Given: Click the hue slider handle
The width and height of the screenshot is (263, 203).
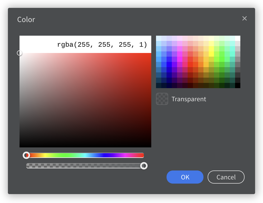Looking at the screenshot, I should click(26, 155).
